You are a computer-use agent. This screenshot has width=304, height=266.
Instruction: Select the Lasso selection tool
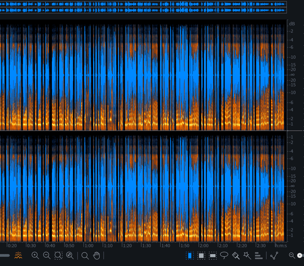click(x=224, y=255)
